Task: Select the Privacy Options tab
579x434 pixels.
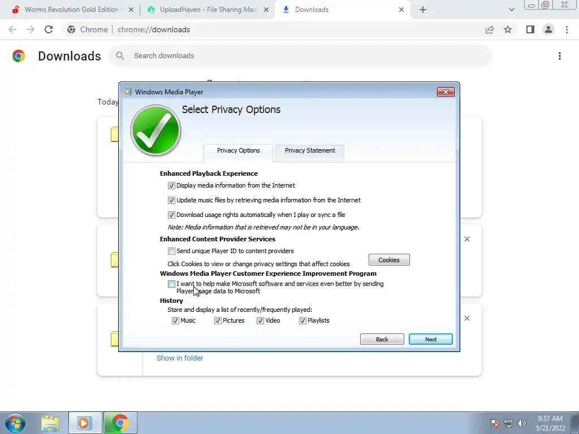Action: click(238, 150)
